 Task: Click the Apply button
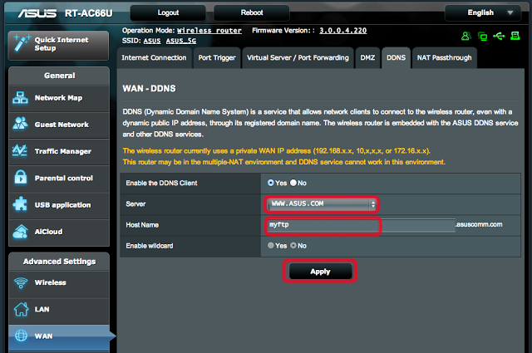320,271
